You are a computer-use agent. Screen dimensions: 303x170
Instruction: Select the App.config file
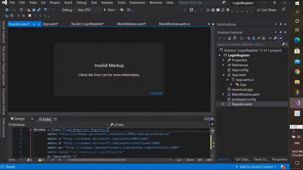(x=240, y=70)
